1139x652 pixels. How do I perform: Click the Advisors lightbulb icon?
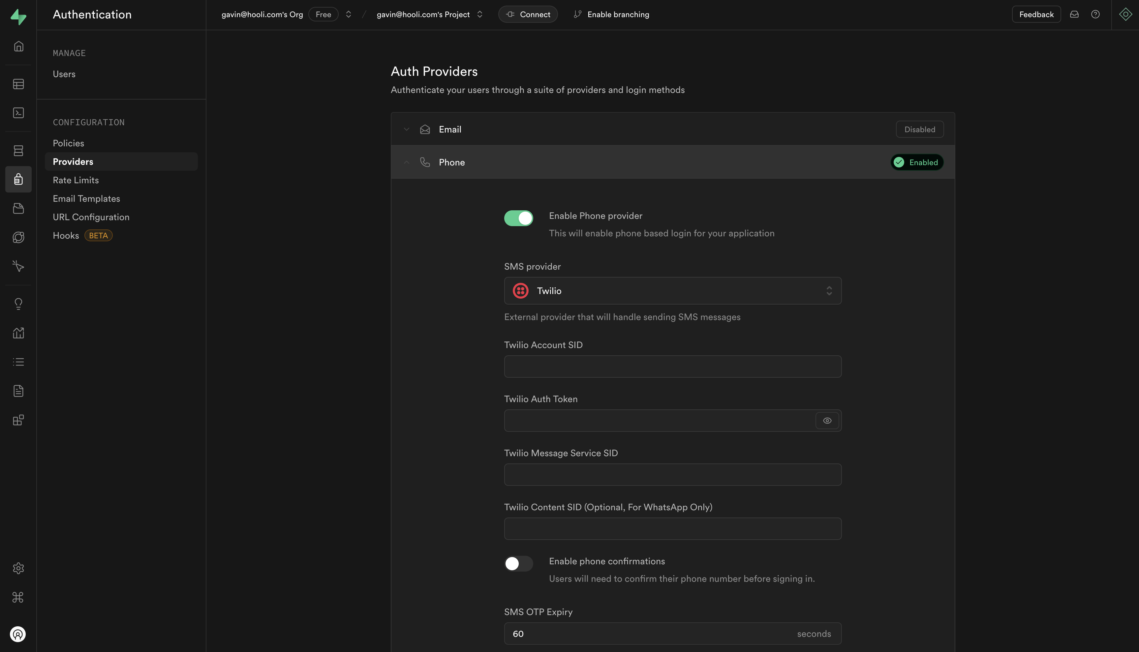pos(18,304)
